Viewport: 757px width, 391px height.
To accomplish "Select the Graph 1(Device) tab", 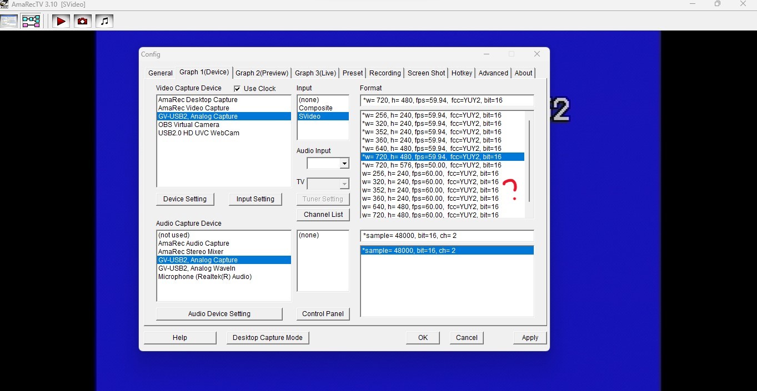I will coord(204,72).
